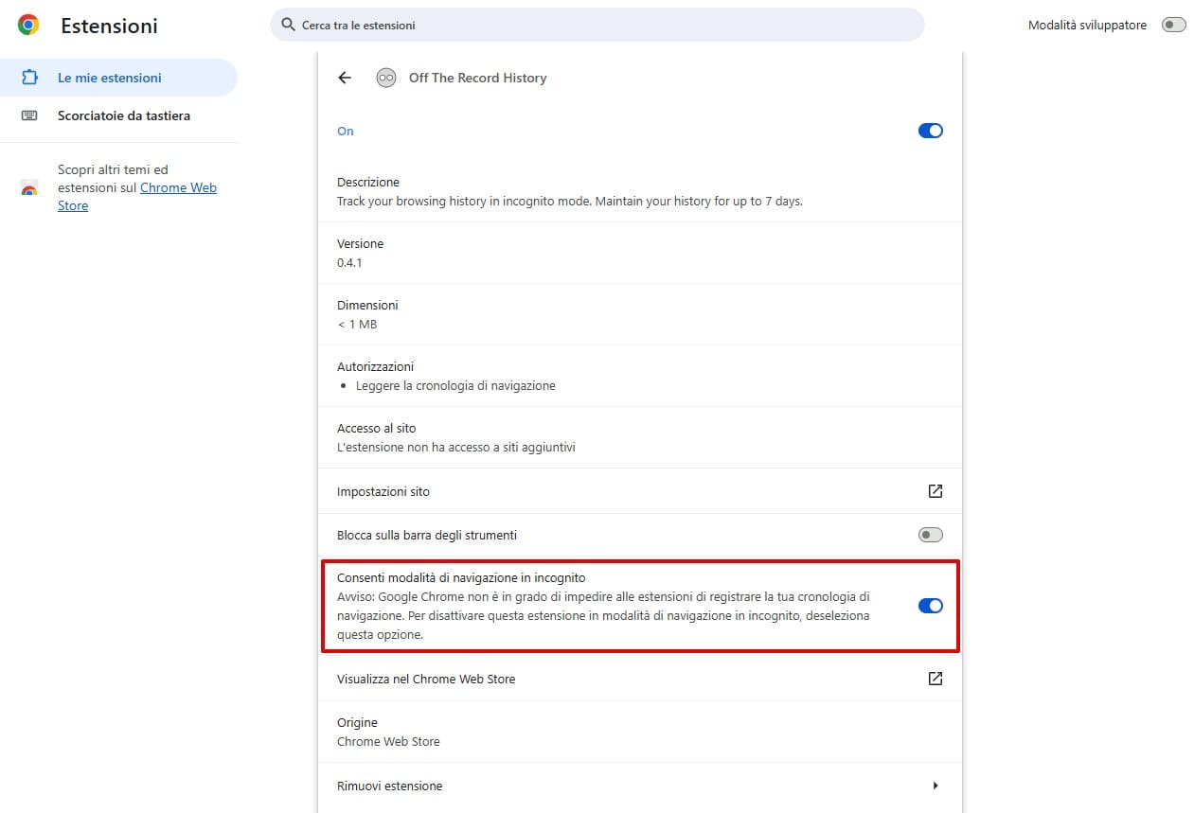The height and width of the screenshot is (813, 1194).
Task: Go back using the left arrow icon
Action: (x=345, y=78)
